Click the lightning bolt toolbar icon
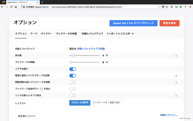Screen dimensions: 193x121 (x=185, y=7)
